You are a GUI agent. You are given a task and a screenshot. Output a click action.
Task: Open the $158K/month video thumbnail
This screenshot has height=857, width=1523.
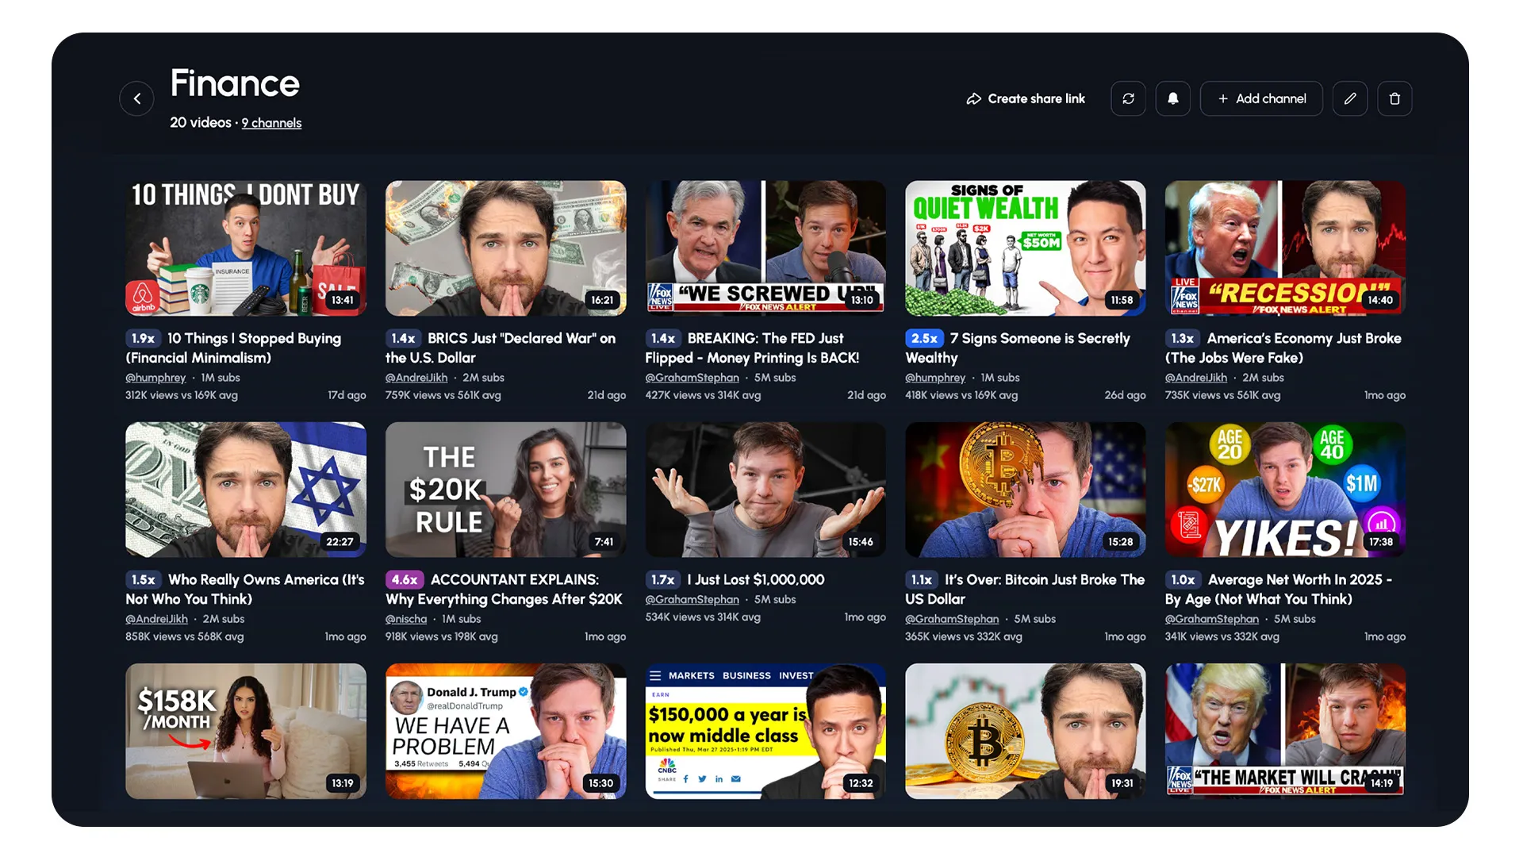click(x=245, y=730)
